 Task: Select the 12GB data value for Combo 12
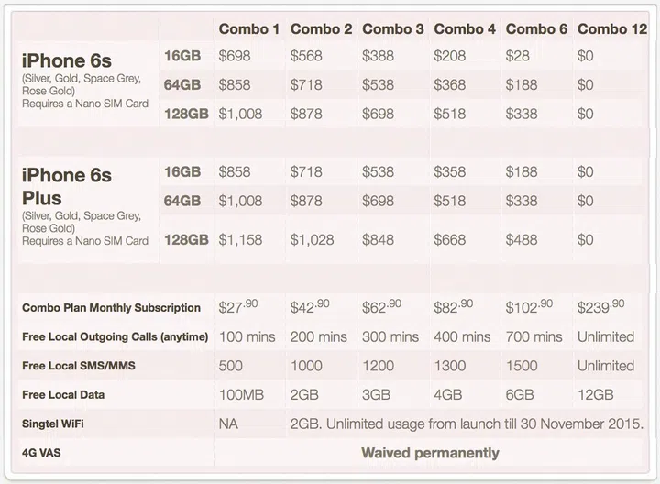[x=596, y=395]
